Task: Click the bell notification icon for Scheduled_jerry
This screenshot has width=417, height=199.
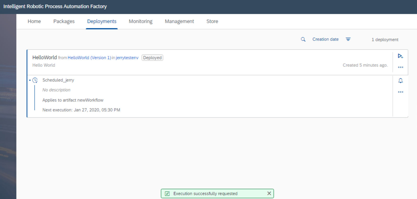Action: point(401,81)
